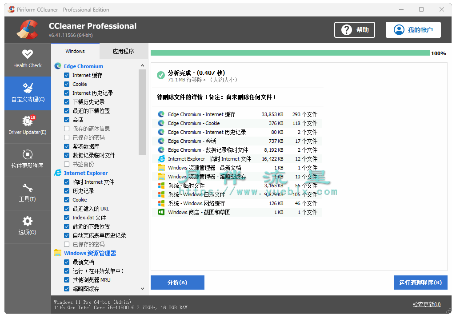Click Store icon on 截图和草图 row
This screenshot has height=319, width=456.
161,212
